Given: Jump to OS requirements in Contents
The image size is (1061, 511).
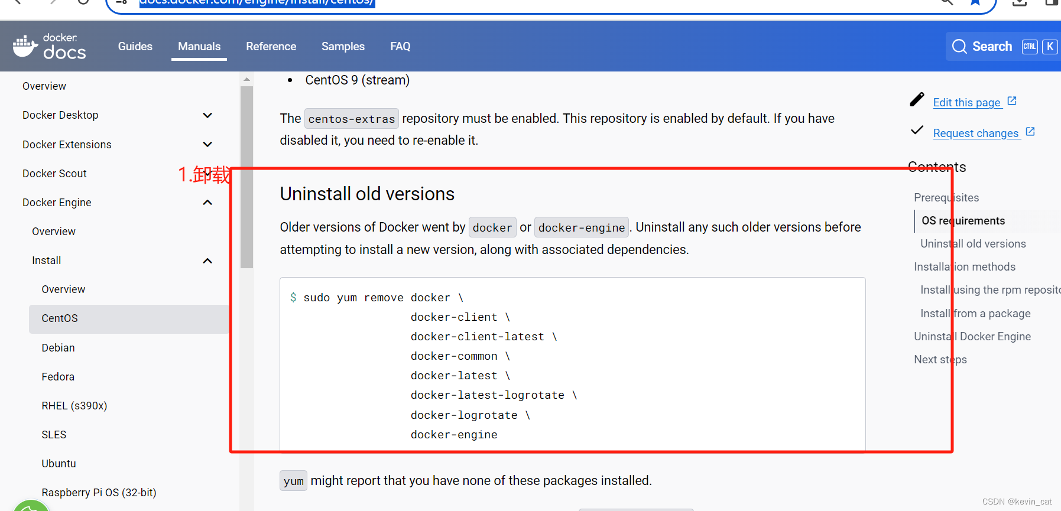Looking at the screenshot, I should tap(963, 221).
